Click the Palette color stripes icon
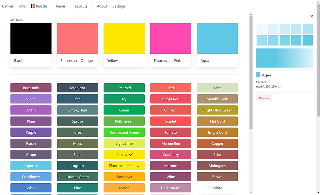 (x=33, y=6)
